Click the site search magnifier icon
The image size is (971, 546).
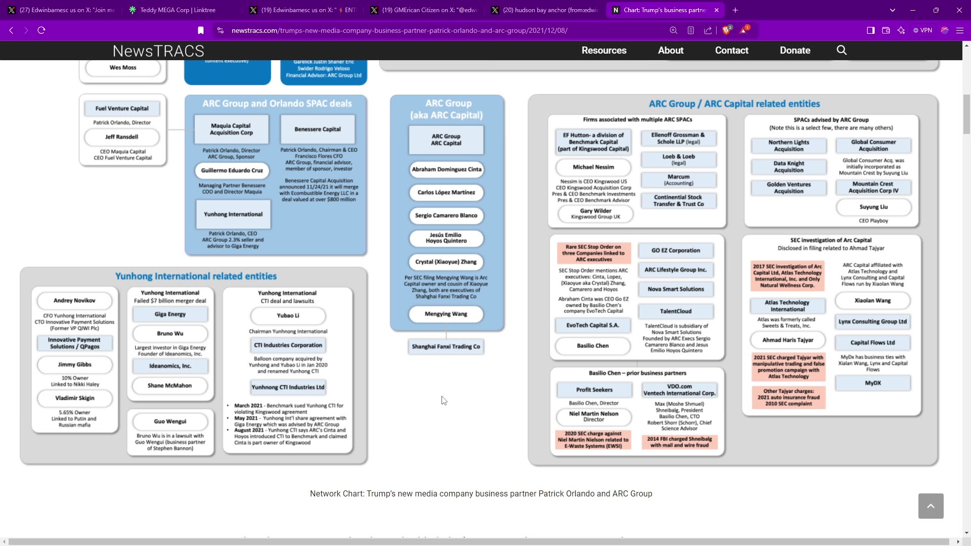point(842,50)
